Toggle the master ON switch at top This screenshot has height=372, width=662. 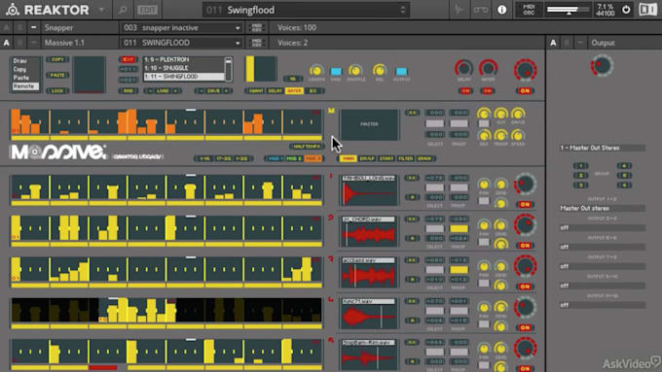tap(525, 90)
